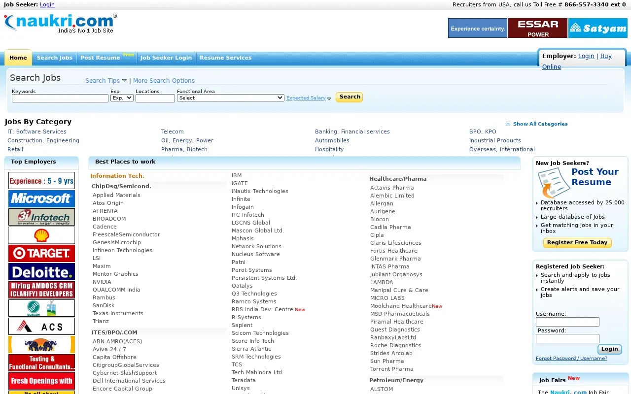Open the Essar Power banner

tap(538, 28)
